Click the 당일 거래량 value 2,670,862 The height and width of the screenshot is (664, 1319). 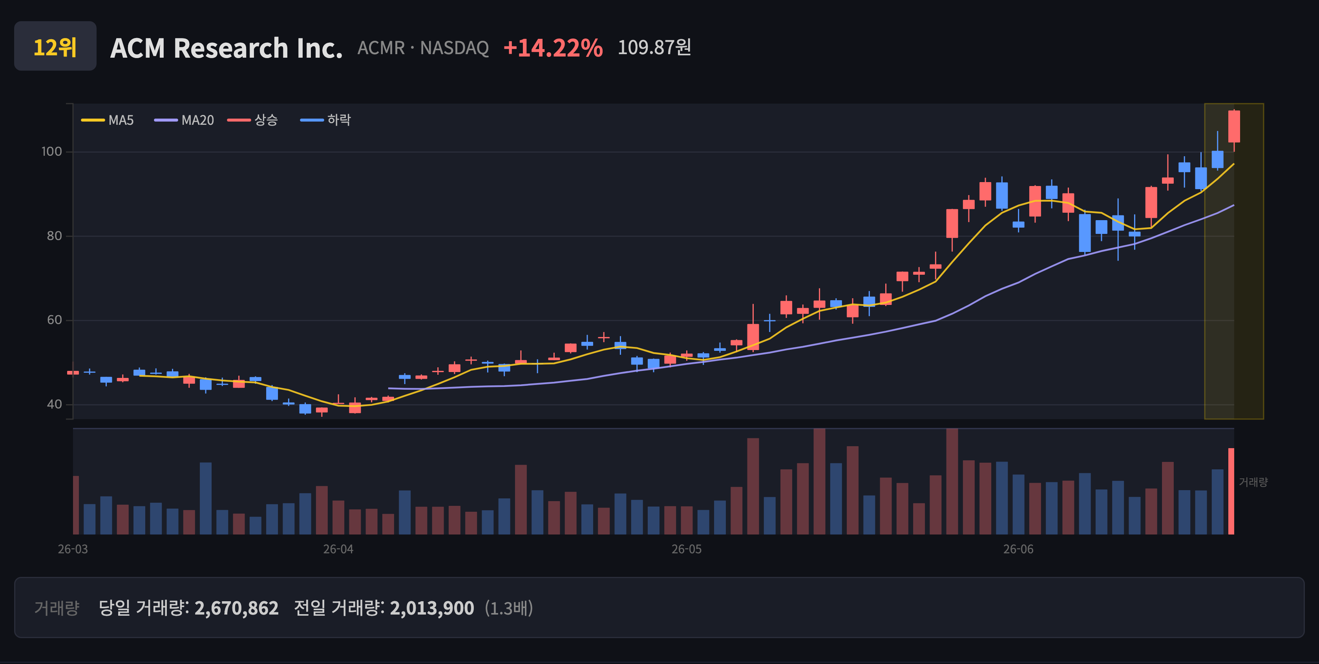(x=237, y=607)
